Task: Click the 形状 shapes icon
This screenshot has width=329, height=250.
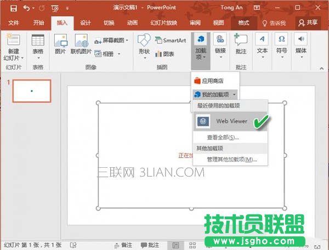Action: (144, 40)
